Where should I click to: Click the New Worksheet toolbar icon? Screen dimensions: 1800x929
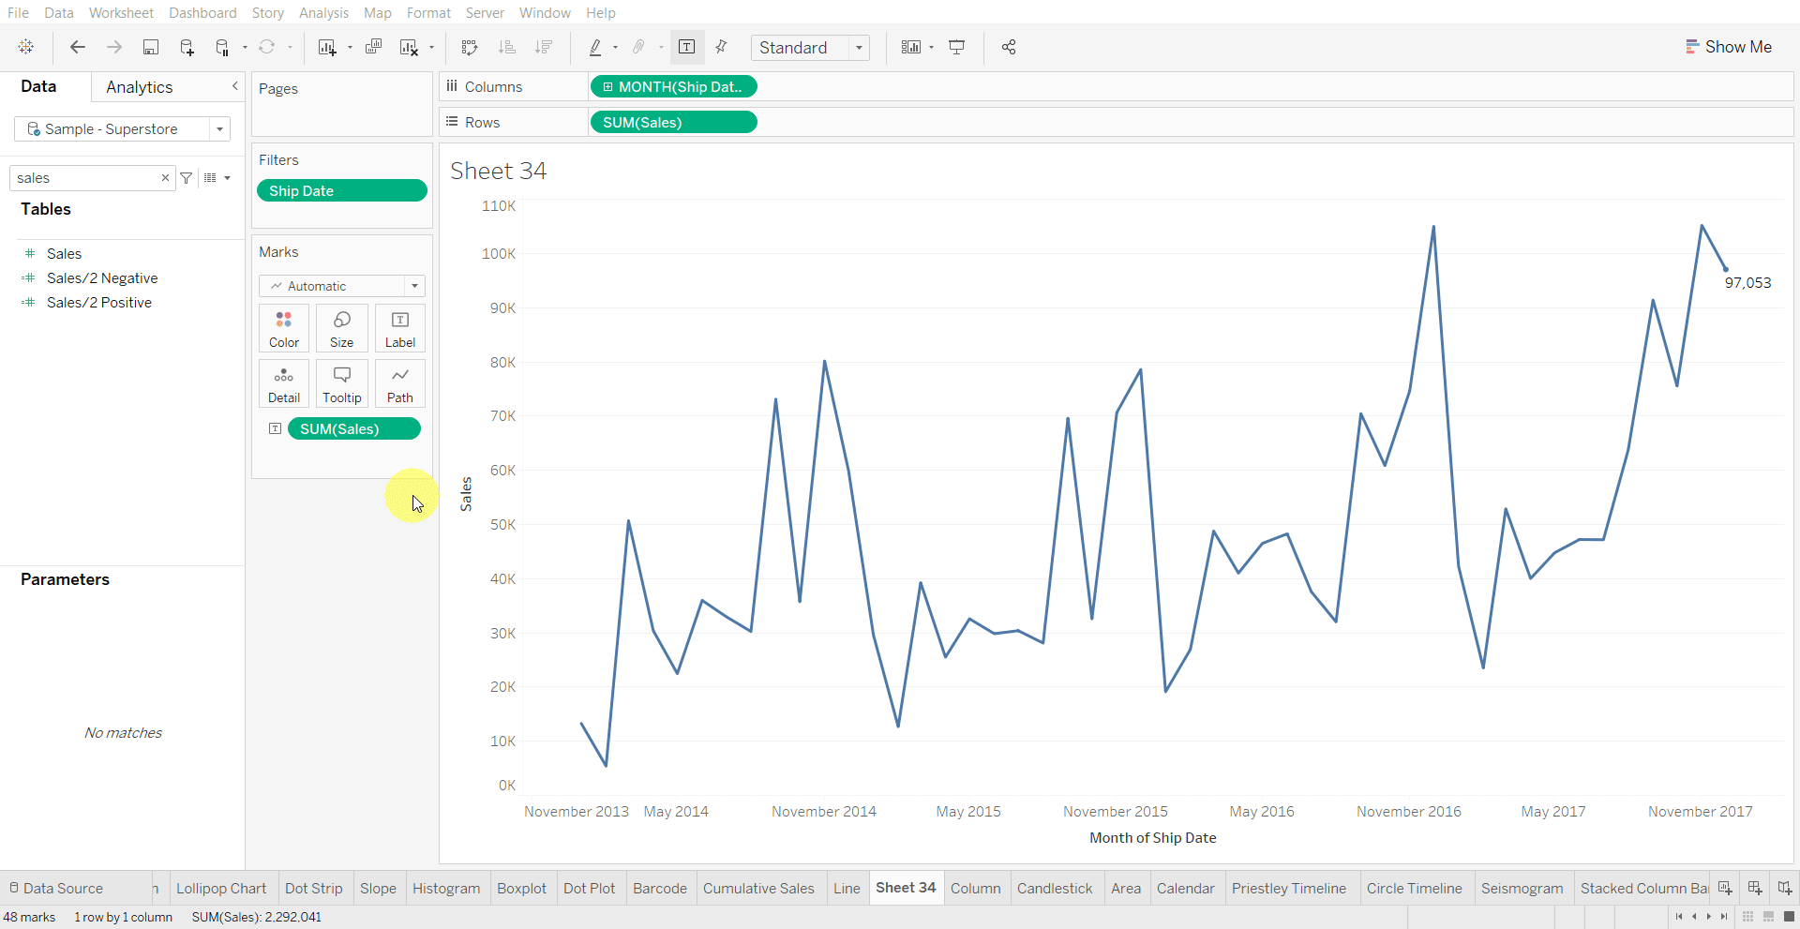point(327,47)
